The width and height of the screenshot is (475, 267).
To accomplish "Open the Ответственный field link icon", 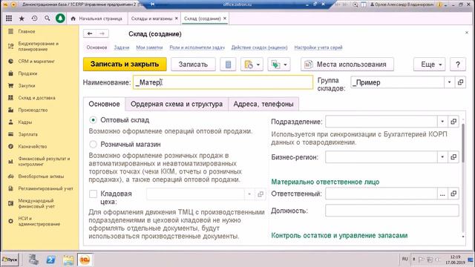I will (x=453, y=194).
